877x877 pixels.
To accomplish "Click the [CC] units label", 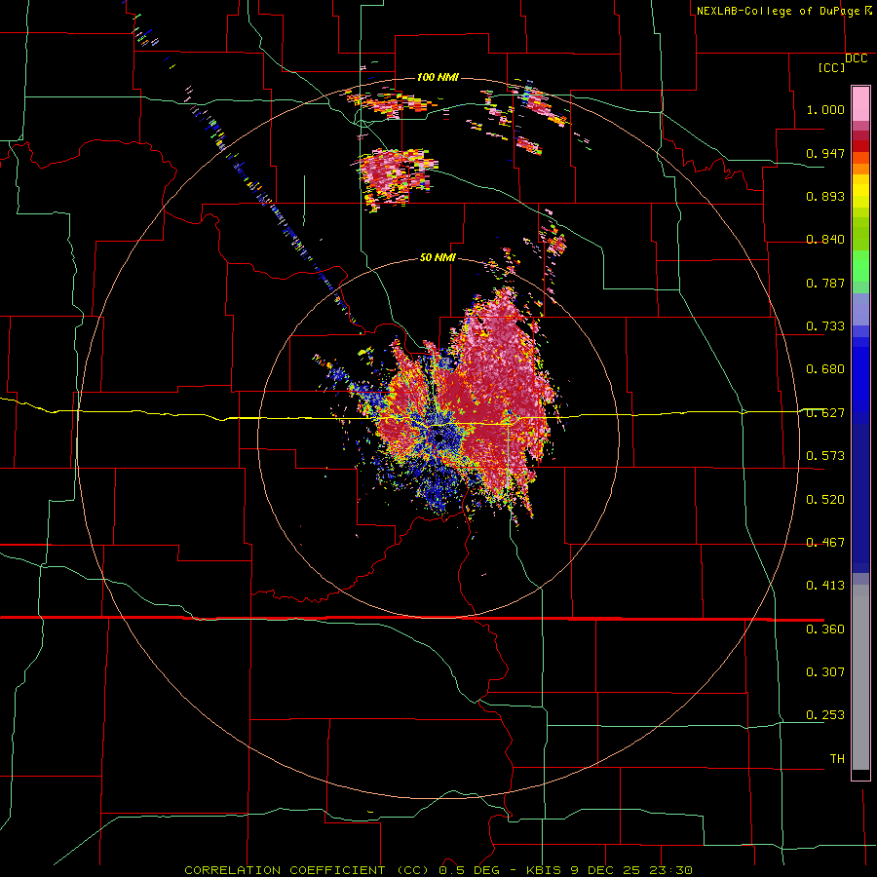I will click(831, 67).
